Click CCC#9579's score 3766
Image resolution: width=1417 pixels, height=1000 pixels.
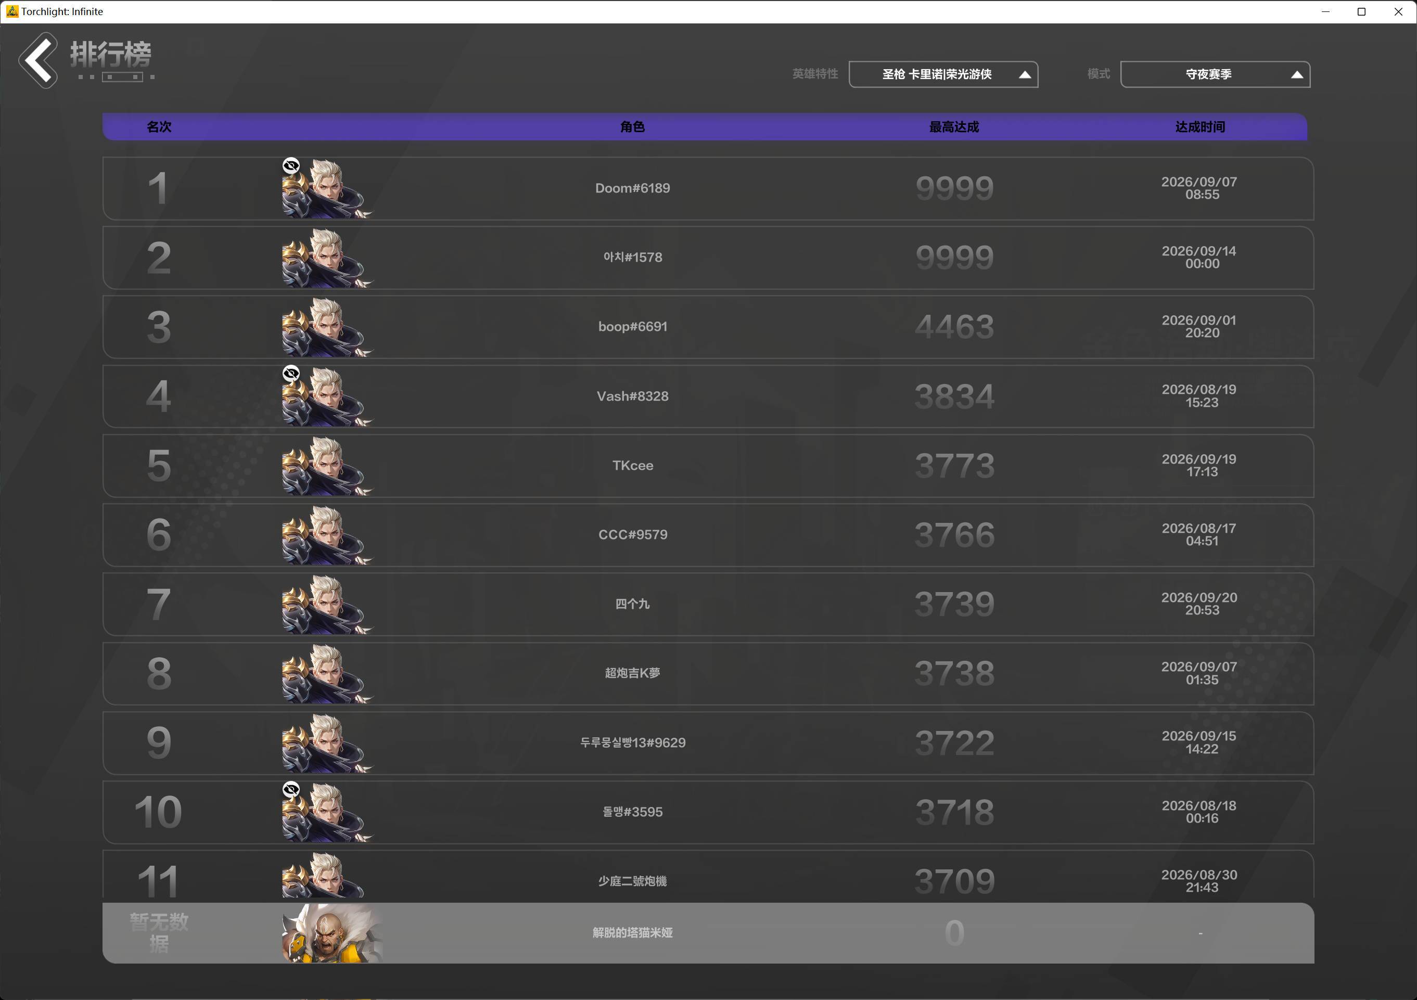point(955,535)
